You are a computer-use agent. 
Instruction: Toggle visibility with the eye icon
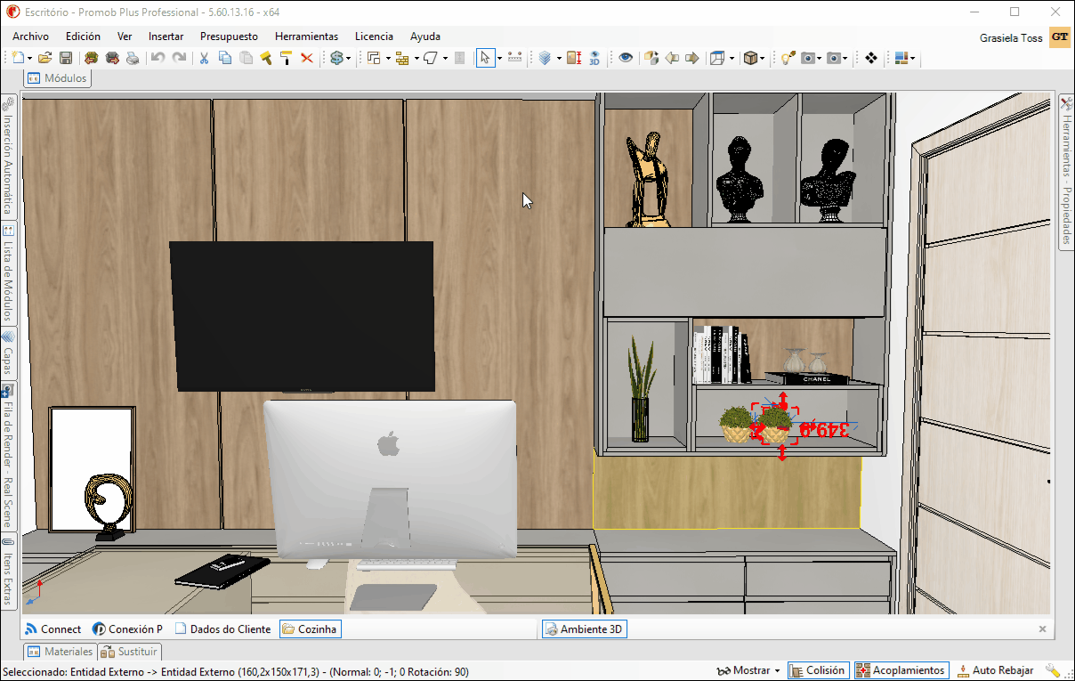[626, 58]
